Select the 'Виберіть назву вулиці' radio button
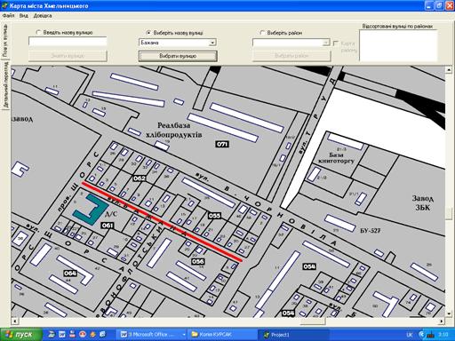This screenshot has height=341, width=455. [148, 32]
